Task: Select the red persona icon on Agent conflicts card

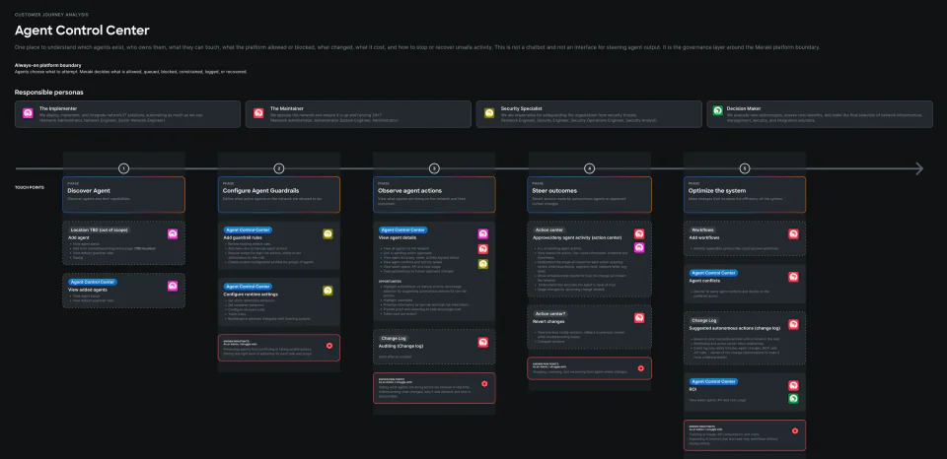Action: coord(793,277)
